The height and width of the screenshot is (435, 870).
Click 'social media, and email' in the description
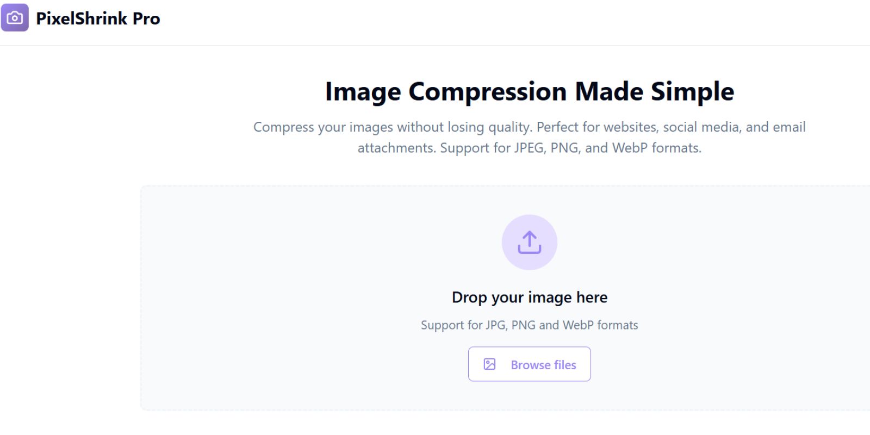[734, 127]
